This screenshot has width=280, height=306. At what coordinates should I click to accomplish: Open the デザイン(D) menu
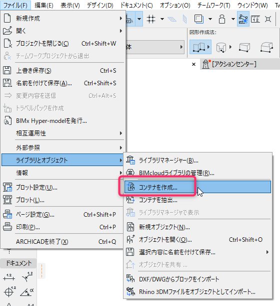coord(100,6)
